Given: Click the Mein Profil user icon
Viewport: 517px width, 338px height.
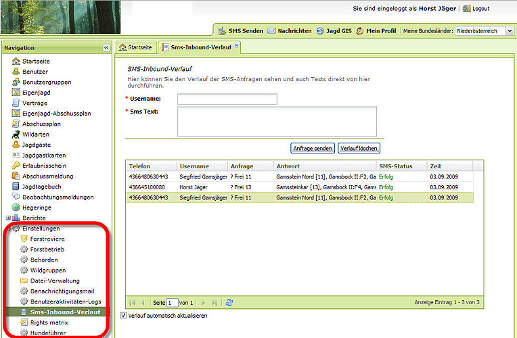Looking at the screenshot, I should point(360,31).
